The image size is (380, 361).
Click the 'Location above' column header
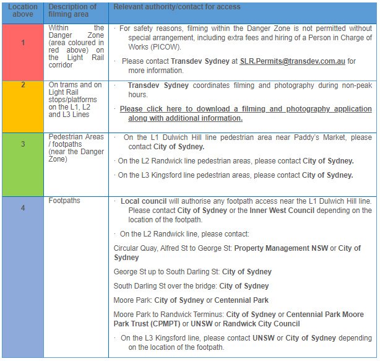(x=23, y=11)
